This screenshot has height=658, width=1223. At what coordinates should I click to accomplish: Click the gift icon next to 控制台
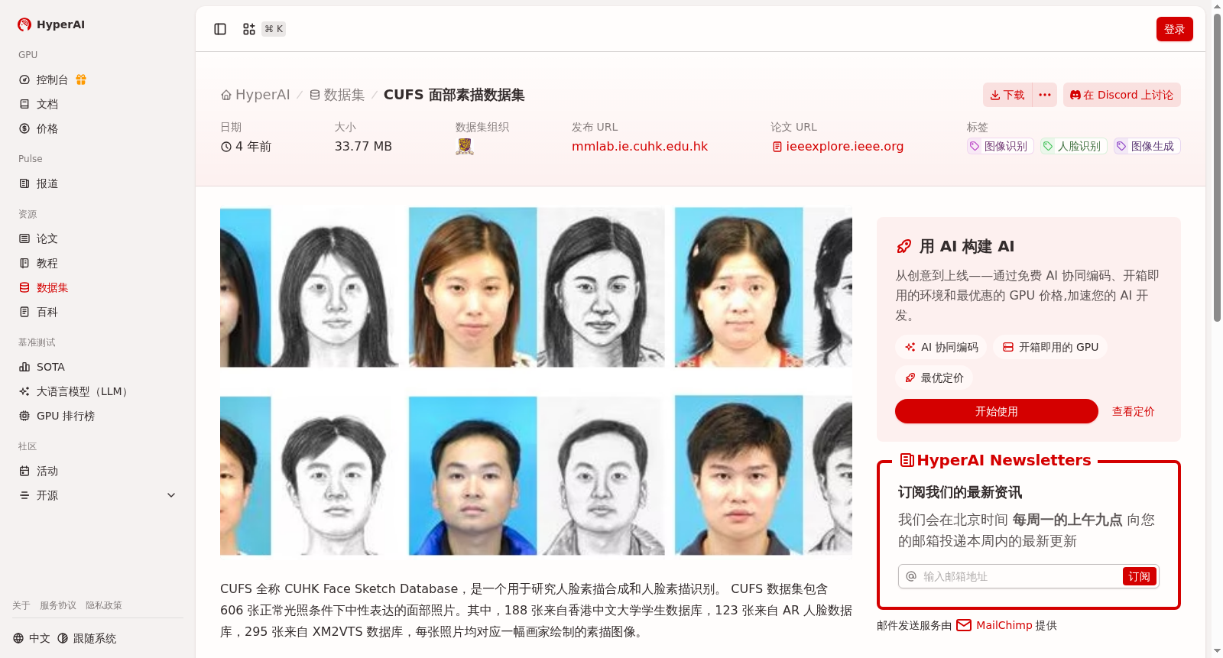81,79
